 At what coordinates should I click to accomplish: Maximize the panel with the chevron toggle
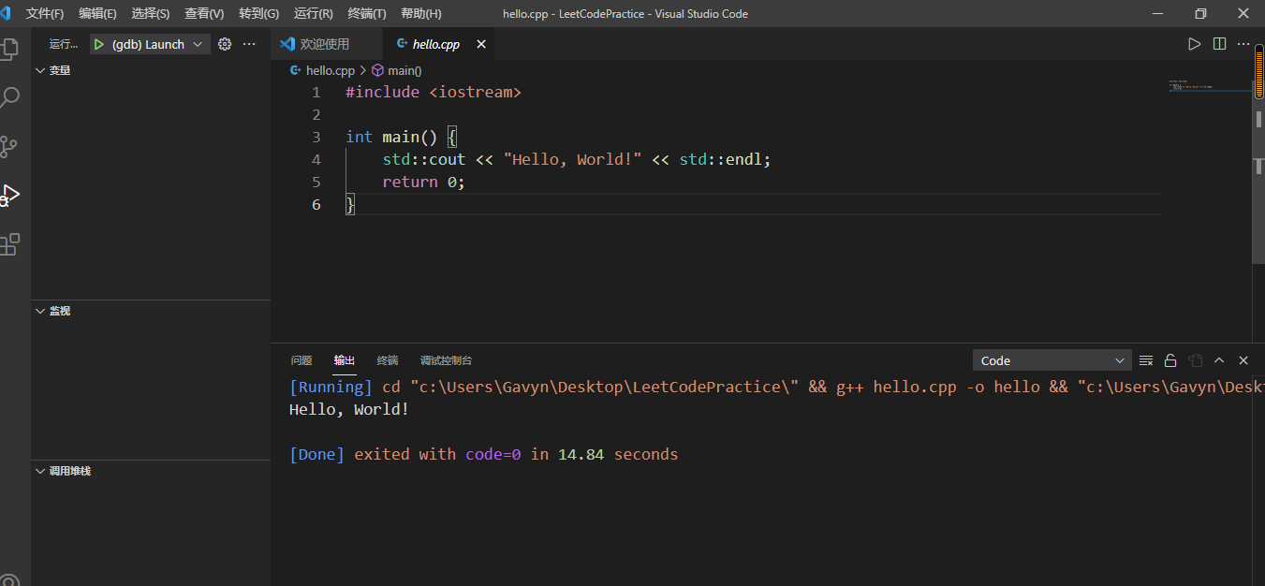click(1219, 359)
